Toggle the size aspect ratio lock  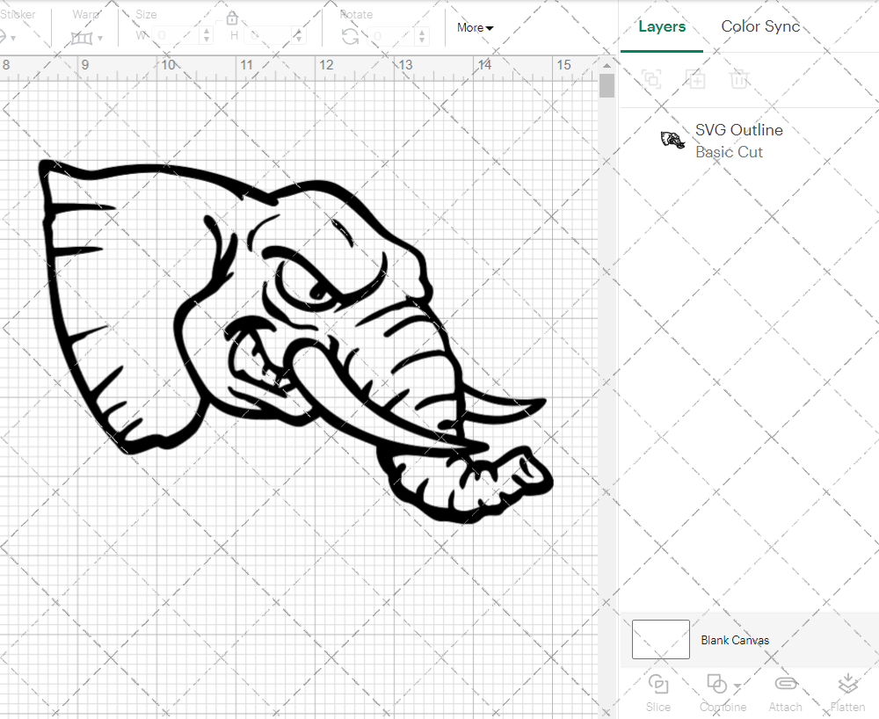pyautogui.click(x=232, y=18)
